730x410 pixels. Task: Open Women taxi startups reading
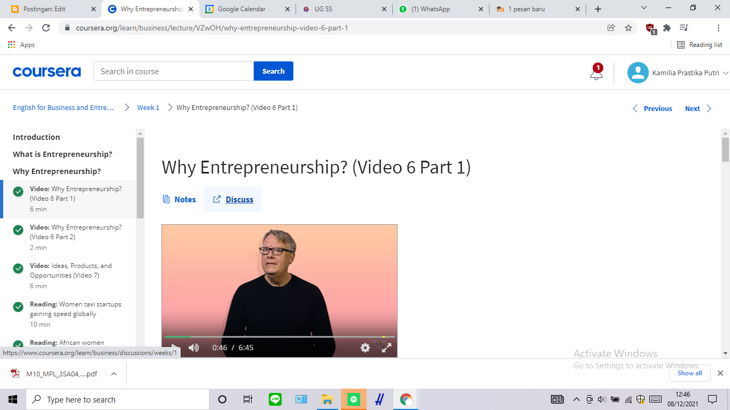[68, 314]
